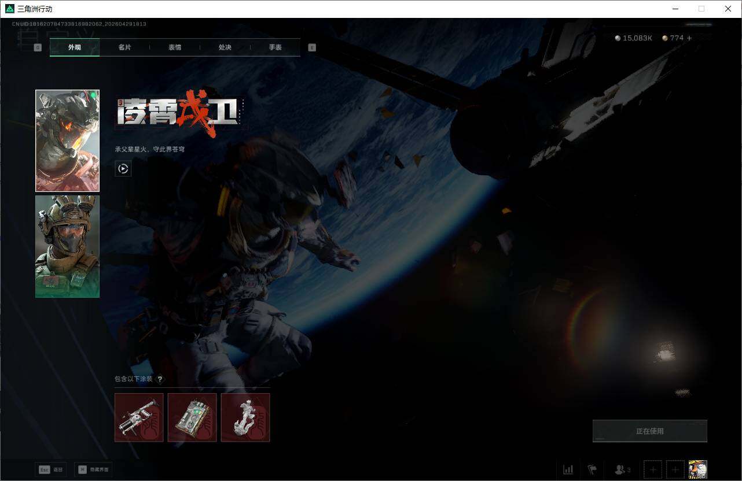The width and height of the screenshot is (742, 481).
Task: Select the white astronaut charm thumbnail
Action: point(245,417)
